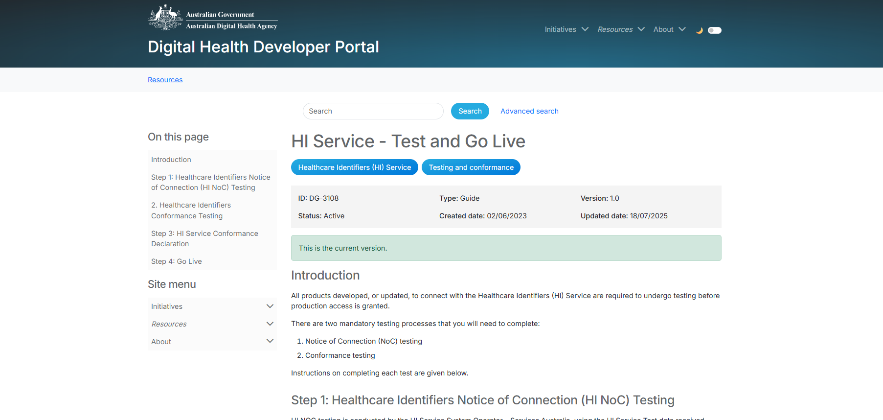Click the 'Type: Guide' text
The image size is (883, 420).
coord(459,198)
